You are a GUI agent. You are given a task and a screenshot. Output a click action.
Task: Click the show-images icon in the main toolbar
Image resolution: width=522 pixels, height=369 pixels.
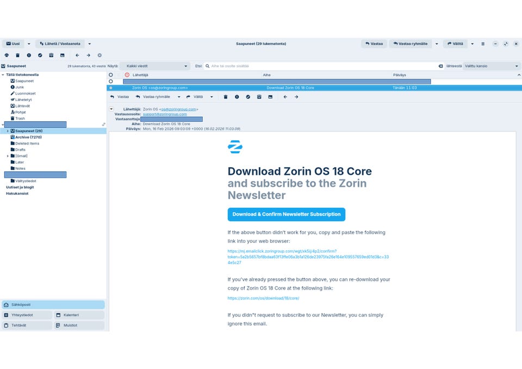point(62,55)
